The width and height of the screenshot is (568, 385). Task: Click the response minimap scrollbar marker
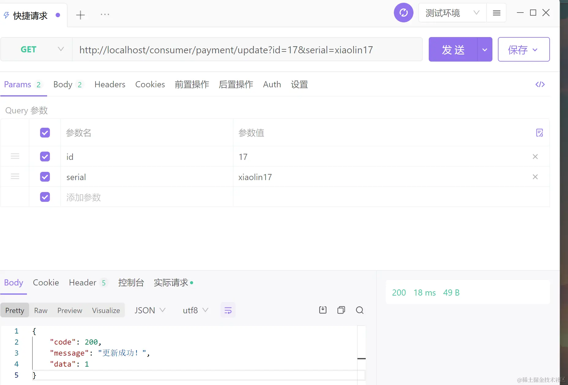[x=361, y=358]
